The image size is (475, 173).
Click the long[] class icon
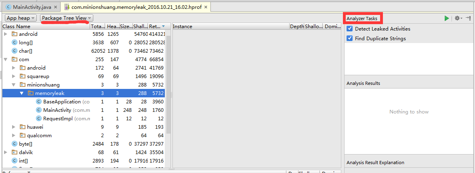point(14,43)
